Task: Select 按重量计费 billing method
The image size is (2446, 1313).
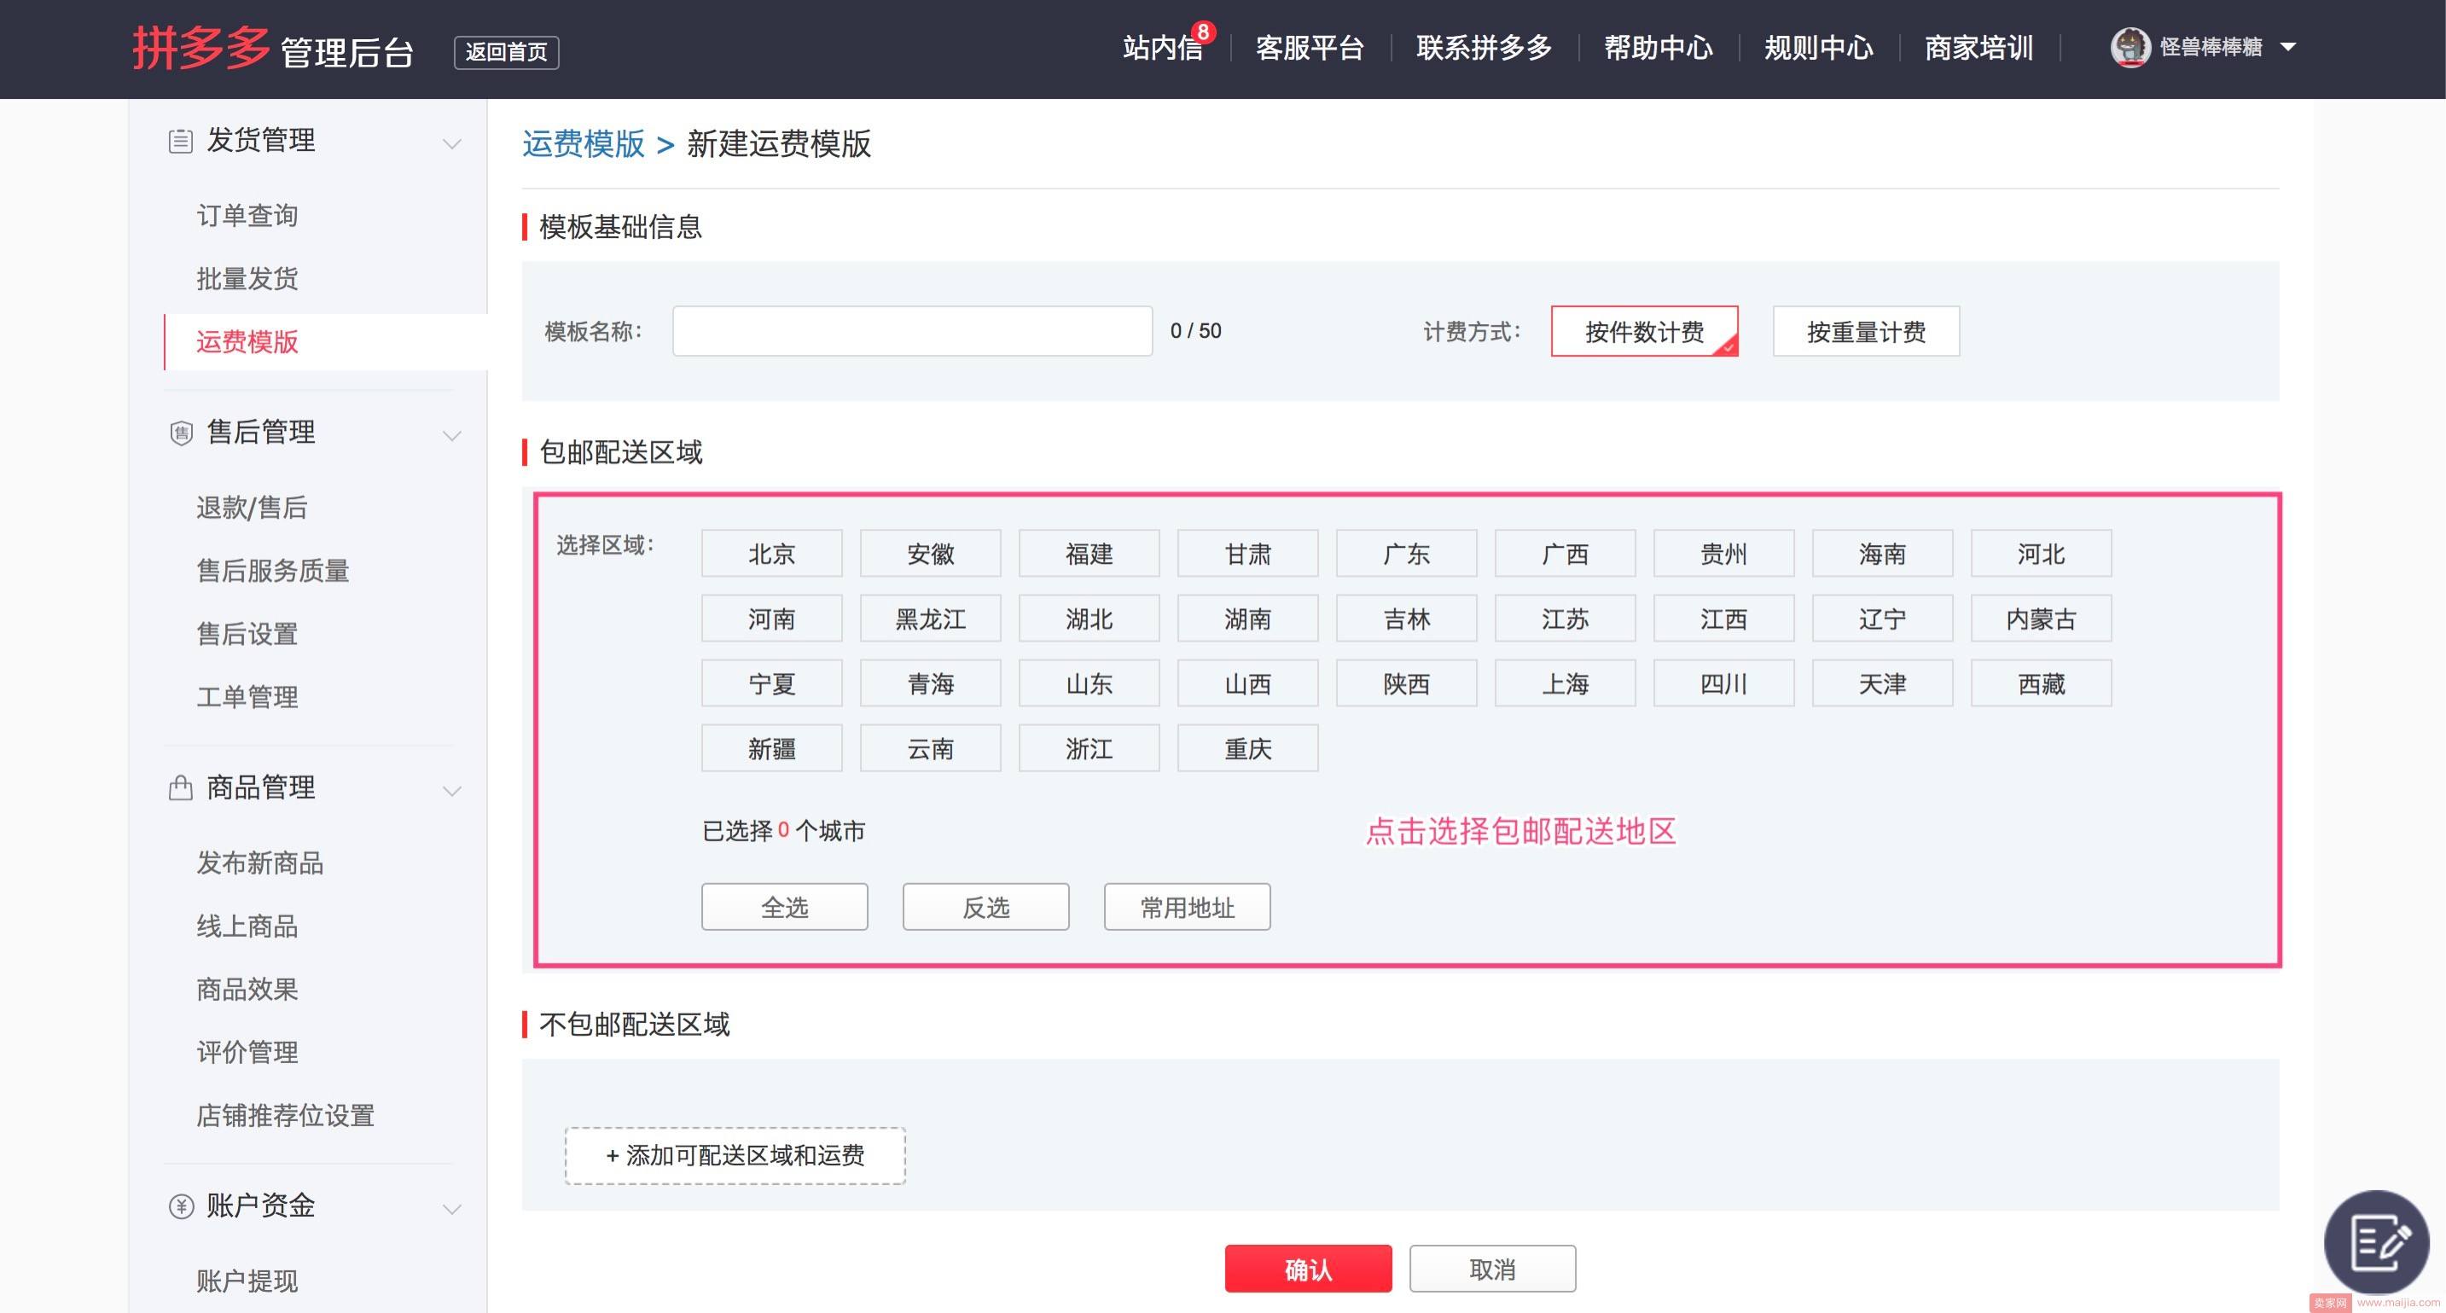Action: tap(1866, 331)
